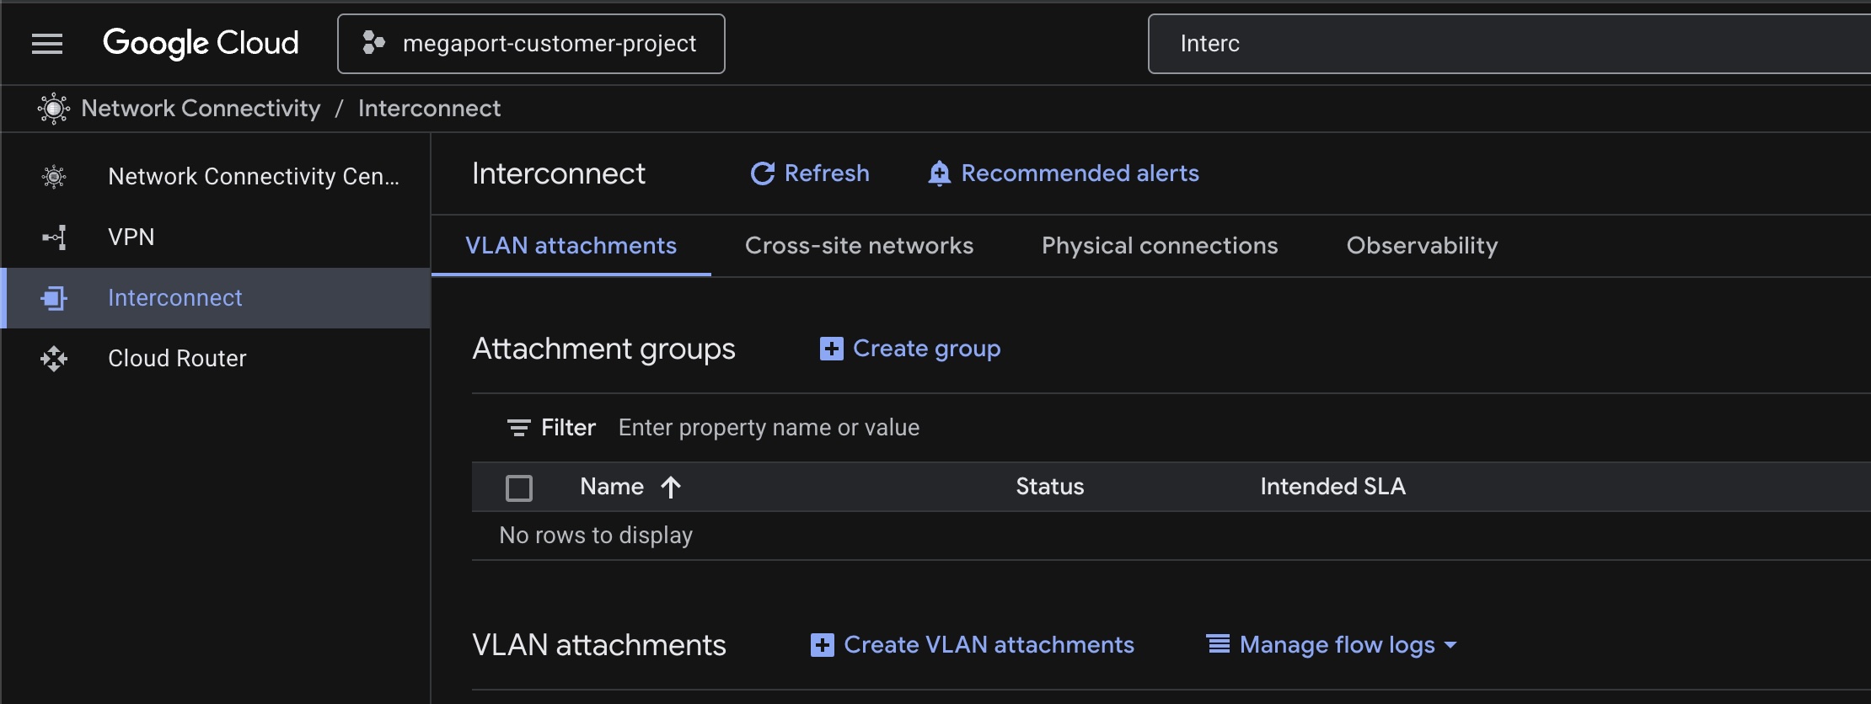Open the megaport-customer-project project picker
The width and height of the screenshot is (1871, 704).
[531, 44]
